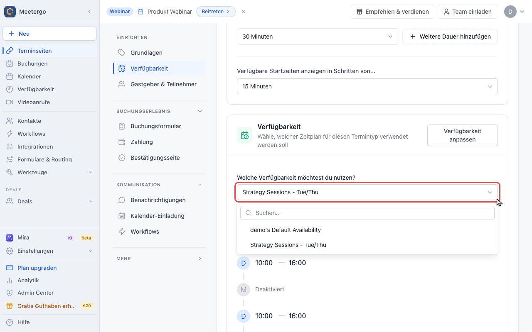Click the Werkzeuge wrench icon

(10, 172)
